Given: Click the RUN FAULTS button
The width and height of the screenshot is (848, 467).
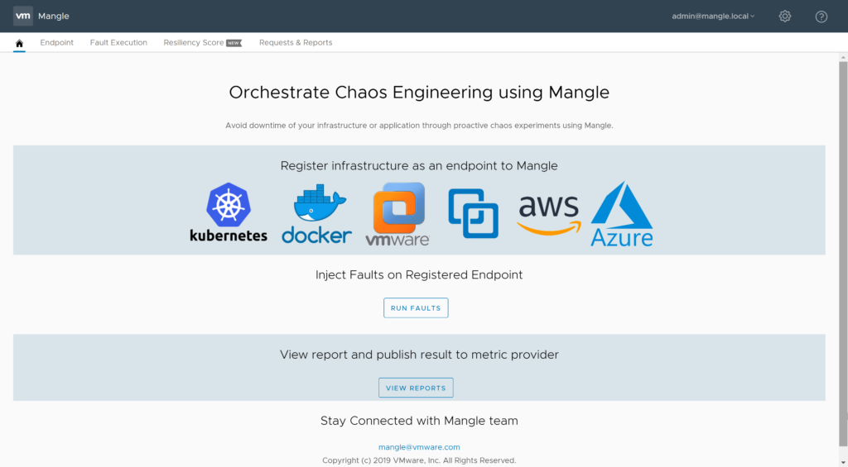Looking at the screenshot, I should [416, 307].
